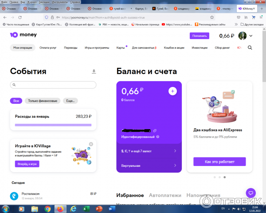Open the shopping cart extension icon

(254, 17)
